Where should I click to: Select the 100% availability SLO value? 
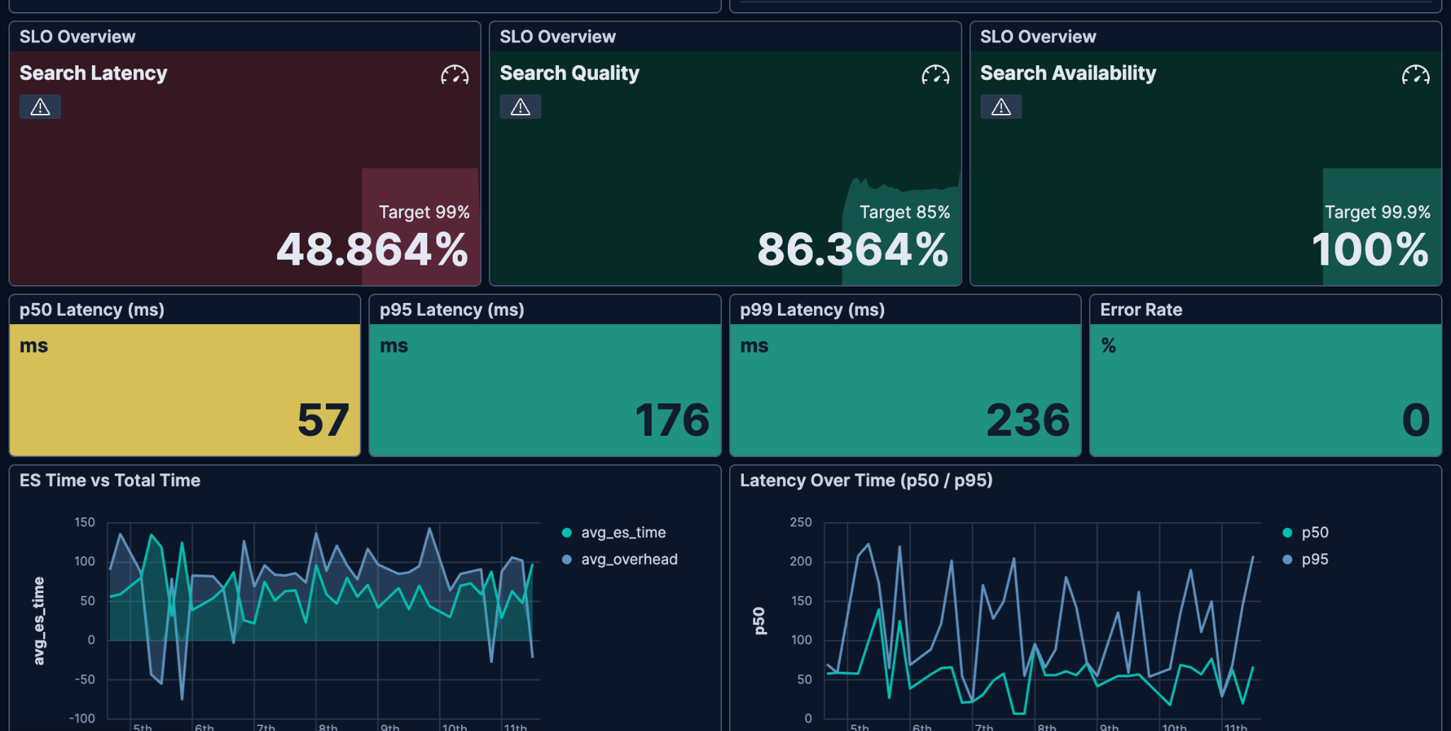[1370, 250]
